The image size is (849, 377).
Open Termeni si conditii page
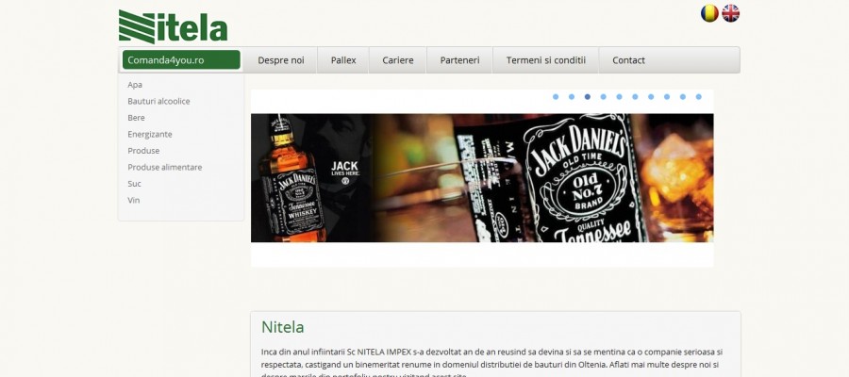point(546,60)
